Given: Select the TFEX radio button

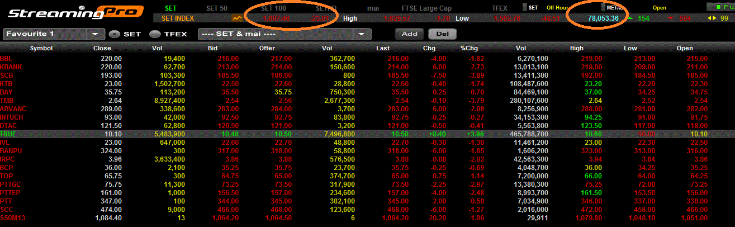Looking at the screenshot, I should tap(155, 34).
